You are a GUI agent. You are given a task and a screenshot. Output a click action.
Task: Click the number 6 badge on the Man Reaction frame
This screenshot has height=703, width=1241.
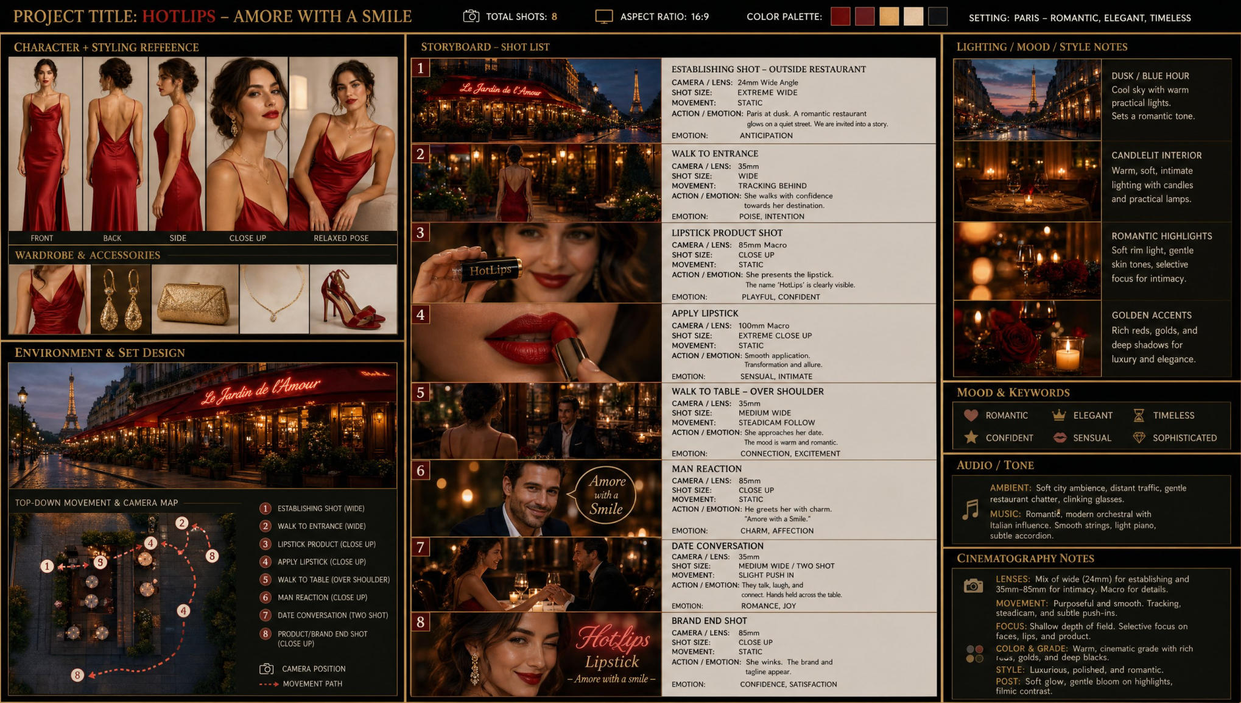click(x=420, y=470)
